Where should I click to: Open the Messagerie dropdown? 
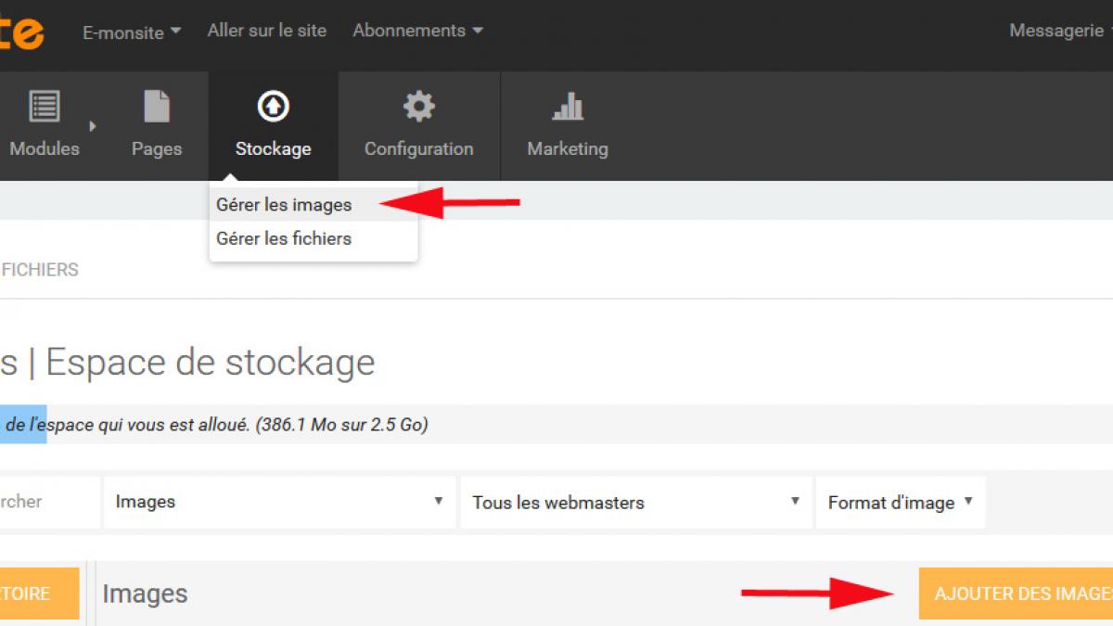pos(1059,31)
